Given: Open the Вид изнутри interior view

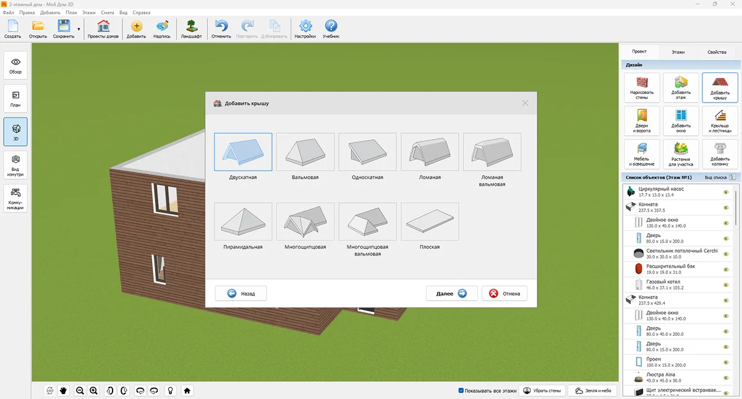Looking at the screenshot, I should pyautogui.click(x=15, y=165).
